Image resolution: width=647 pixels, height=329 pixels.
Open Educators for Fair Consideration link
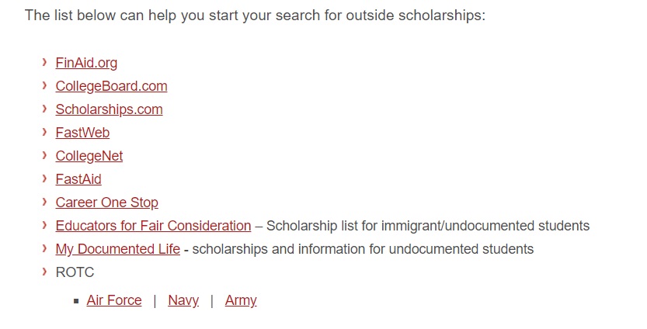pos(153,226)
